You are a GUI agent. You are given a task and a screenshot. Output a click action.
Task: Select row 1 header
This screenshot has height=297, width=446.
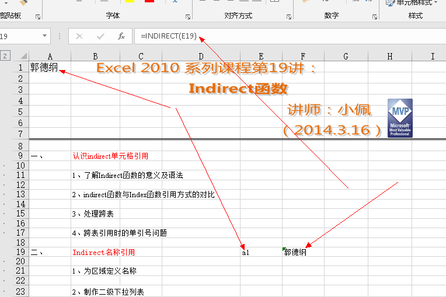click(20, 67)
